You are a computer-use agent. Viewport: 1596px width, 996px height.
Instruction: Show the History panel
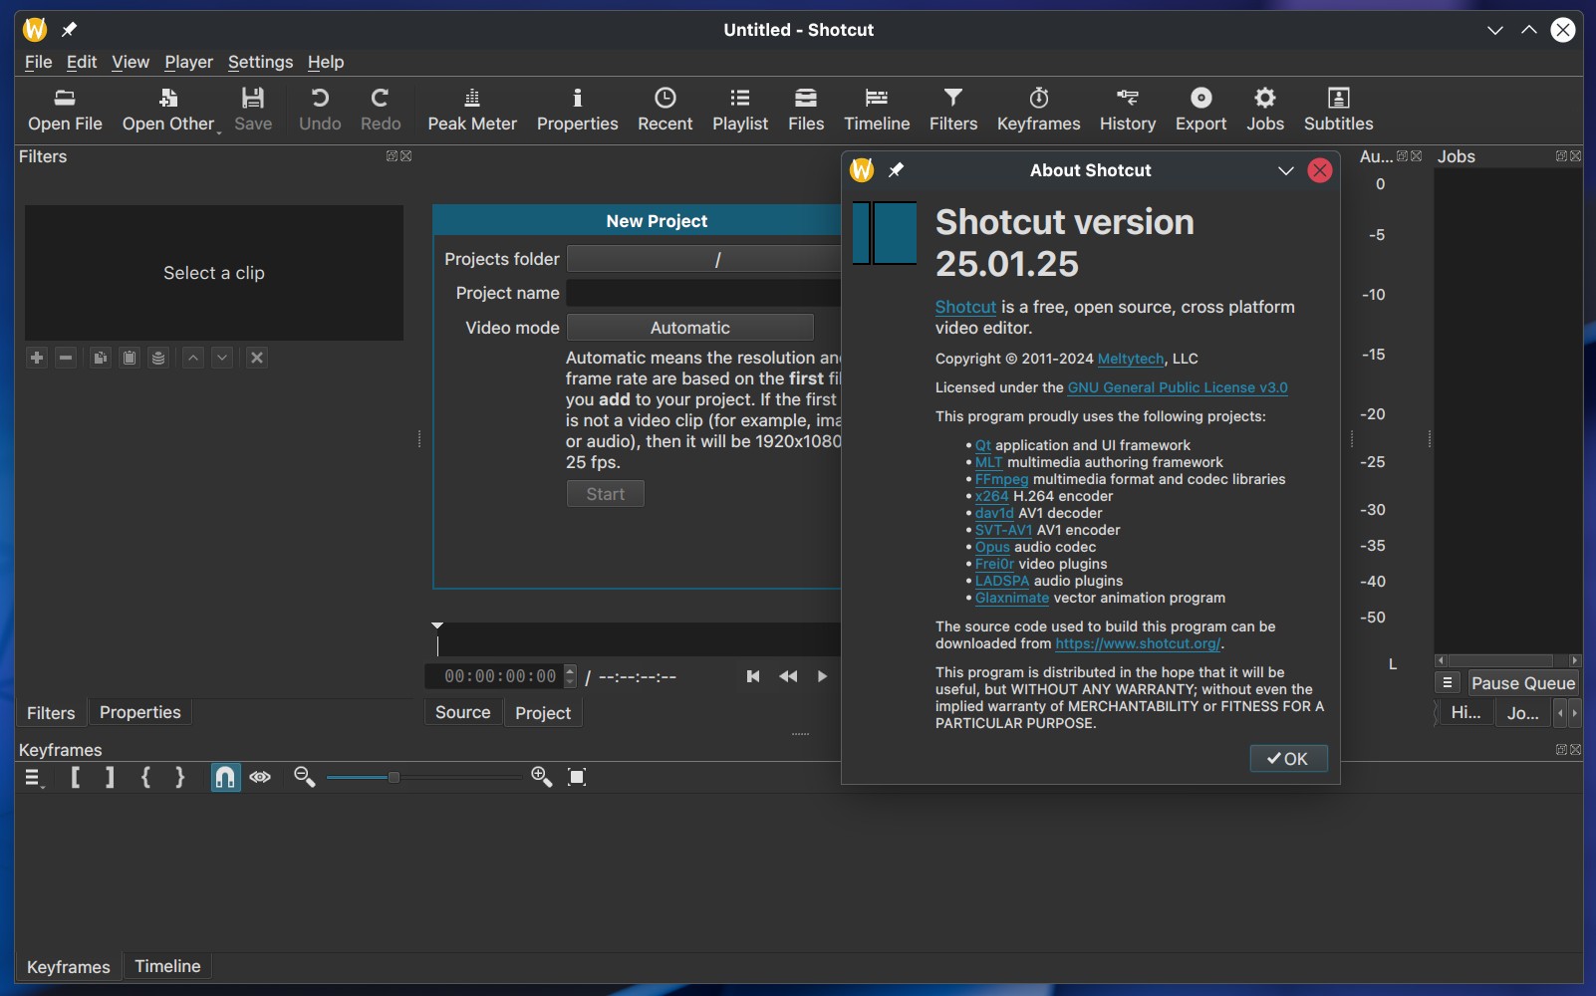(1128, 110)
